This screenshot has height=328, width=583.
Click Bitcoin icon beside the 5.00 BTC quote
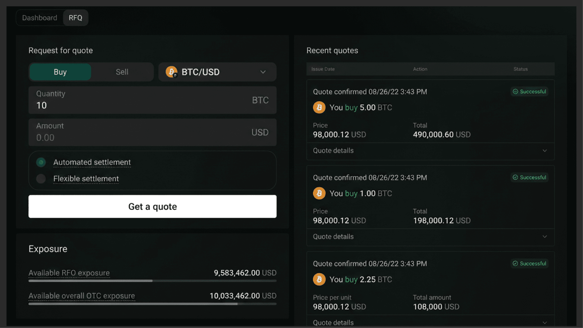pos(319,107)
